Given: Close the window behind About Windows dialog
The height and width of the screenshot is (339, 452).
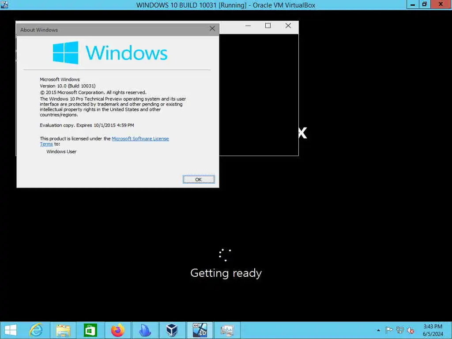Looking at the screenshot, I should pyautogui.click(x=288, y=26).
